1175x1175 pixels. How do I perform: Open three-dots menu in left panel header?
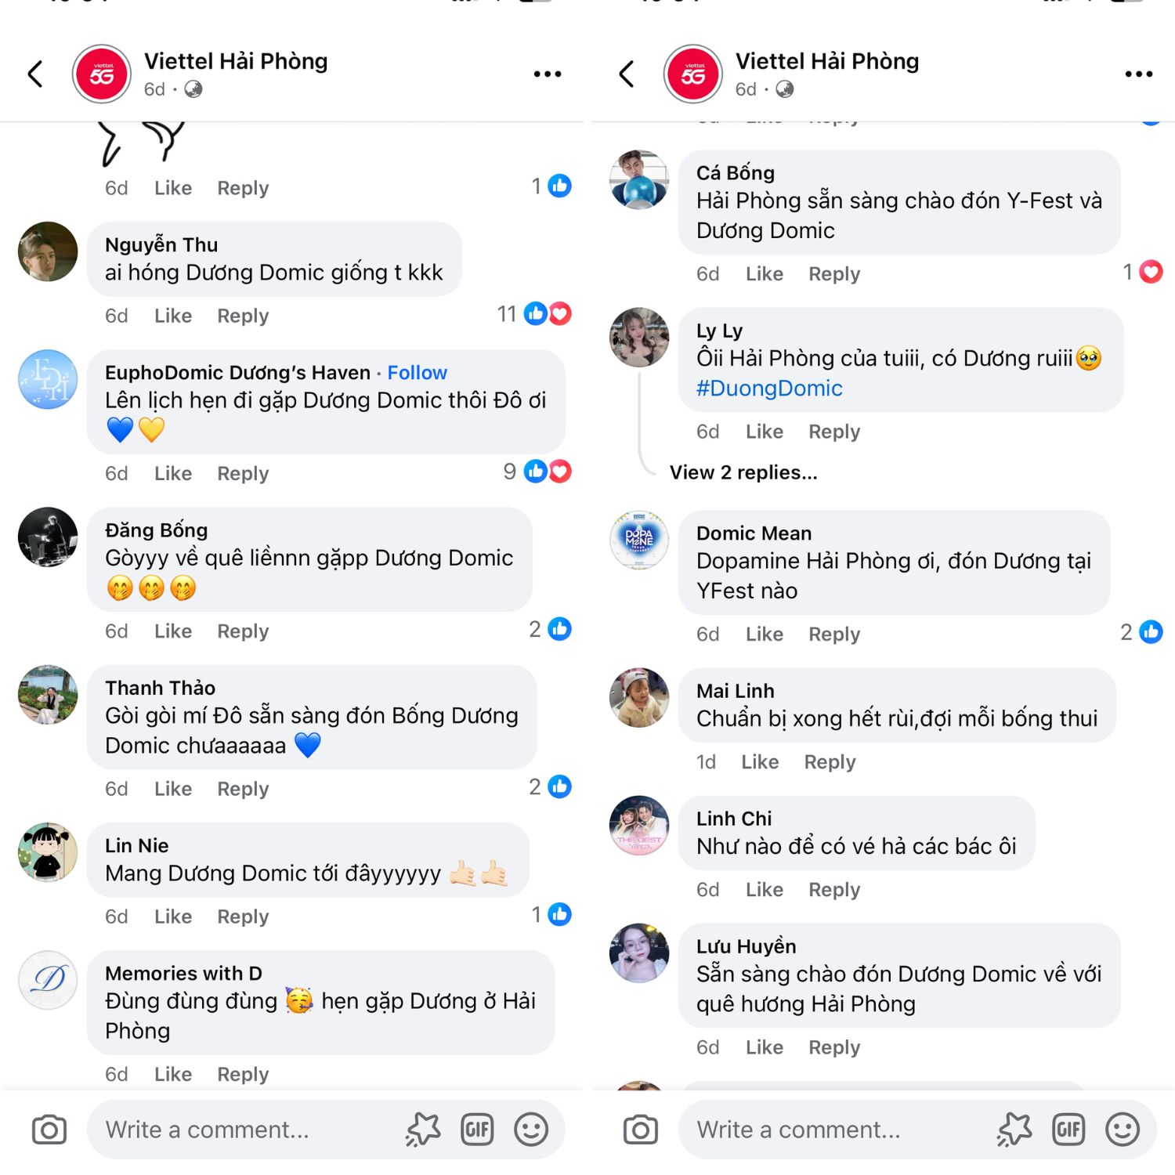point(547,74)
